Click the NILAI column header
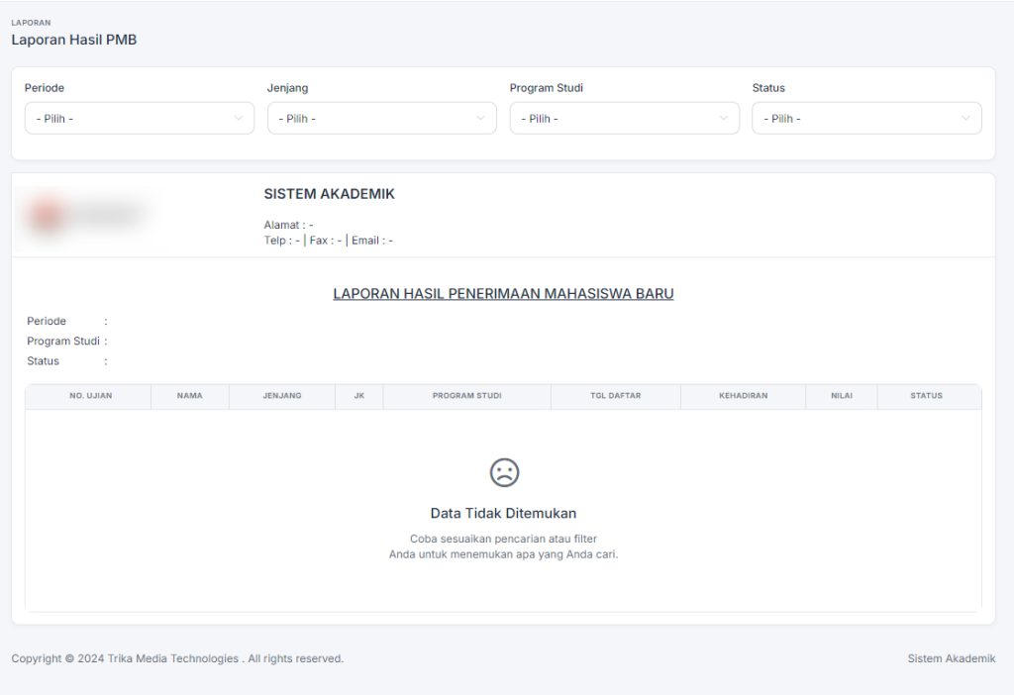The width and height of the screenshot is (1014, 695). click(x=841, y=396)
